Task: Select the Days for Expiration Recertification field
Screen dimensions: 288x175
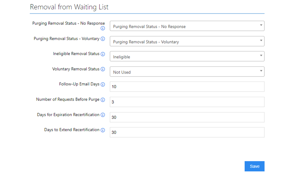Action: point(187,117)
